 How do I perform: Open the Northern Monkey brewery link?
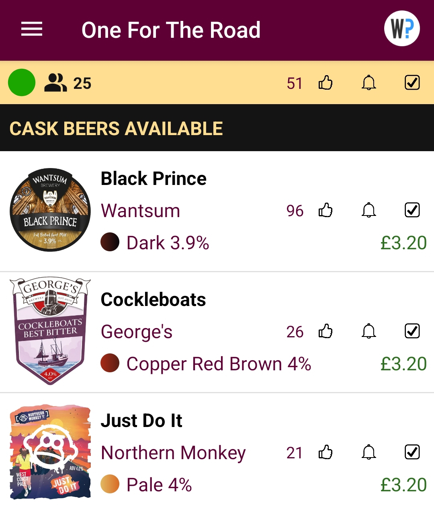tap(173, 453)
